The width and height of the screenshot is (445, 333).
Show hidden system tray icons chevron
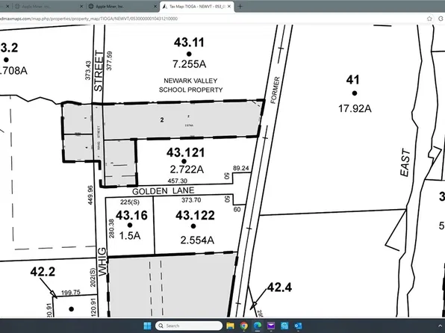pyautogui.click(x=441, y=326)
